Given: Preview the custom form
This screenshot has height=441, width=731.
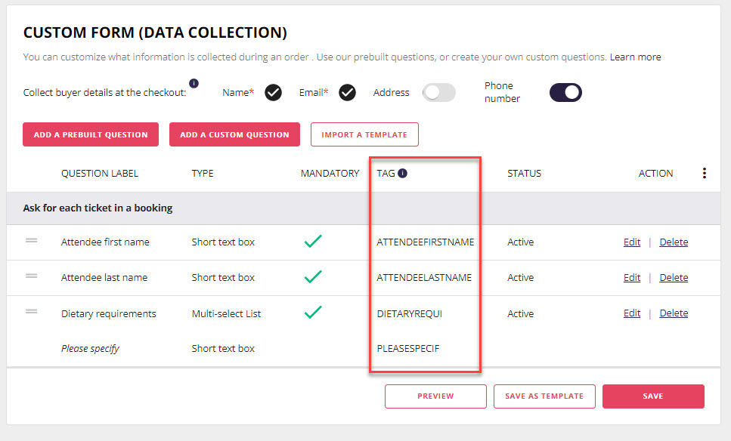Looking at the screenshot, I should pyautogui.click(x=435, y=396).
